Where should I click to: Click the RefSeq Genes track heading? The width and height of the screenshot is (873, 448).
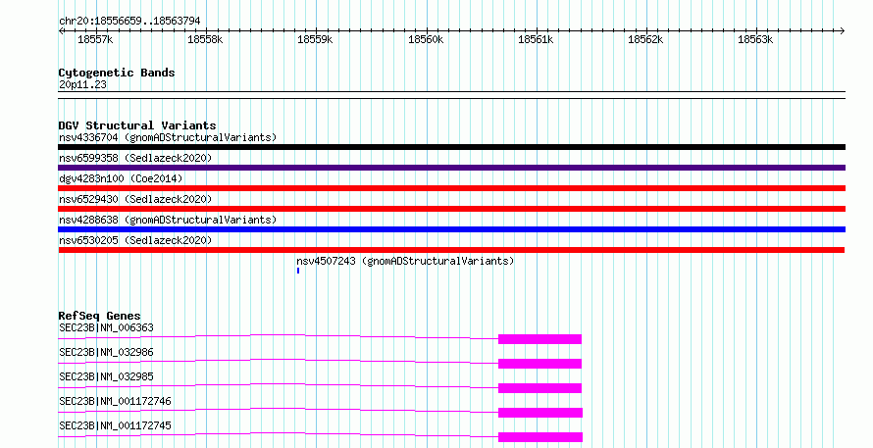(x=100, y=316)
